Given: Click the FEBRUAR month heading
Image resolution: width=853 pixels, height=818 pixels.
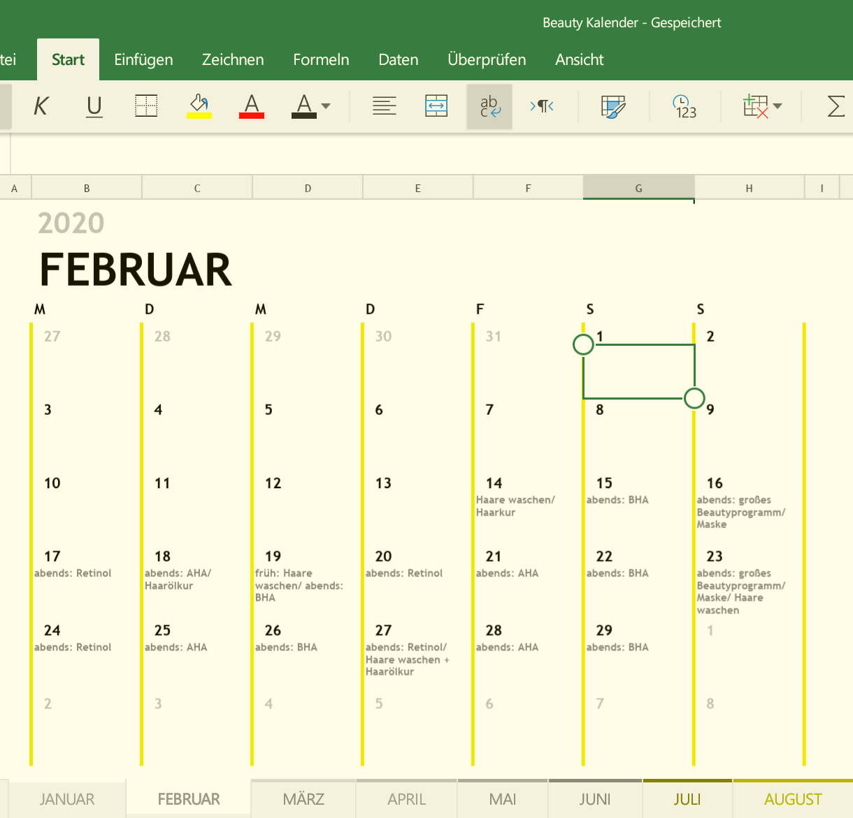Looking at the screenshot, I should coord(136,270).
